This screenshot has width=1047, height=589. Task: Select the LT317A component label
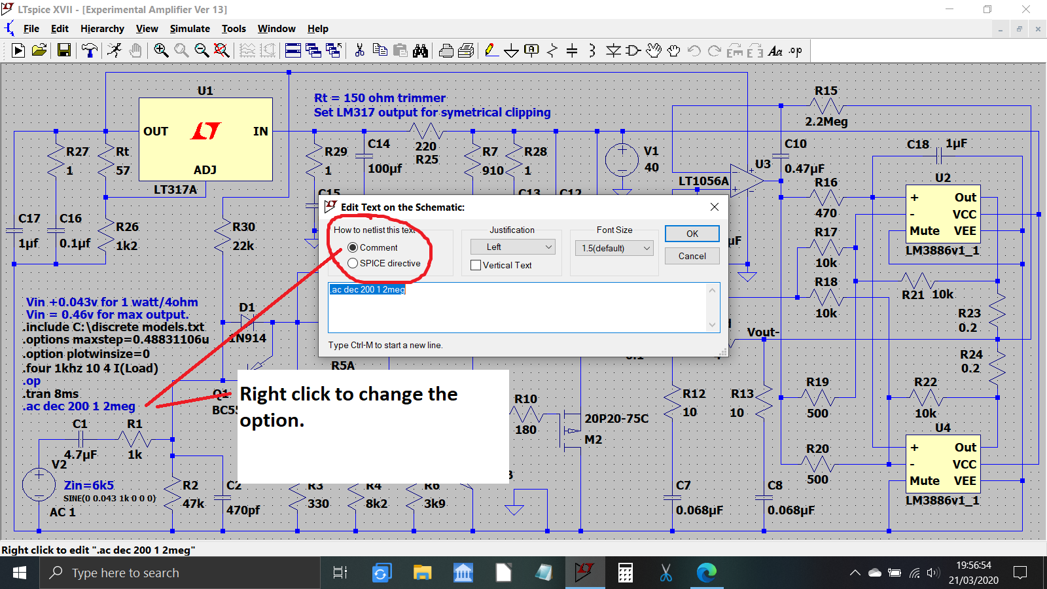pos(175,190)
